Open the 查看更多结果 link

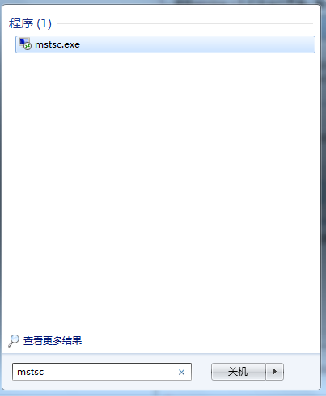(x=53, y=341)
